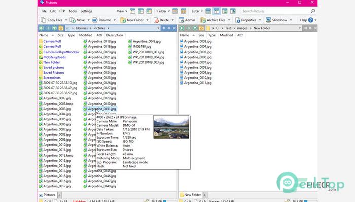The height and width of the screenshot is (202, 355).
Task: Close the left file pane
Action: [x=174, y=28]
